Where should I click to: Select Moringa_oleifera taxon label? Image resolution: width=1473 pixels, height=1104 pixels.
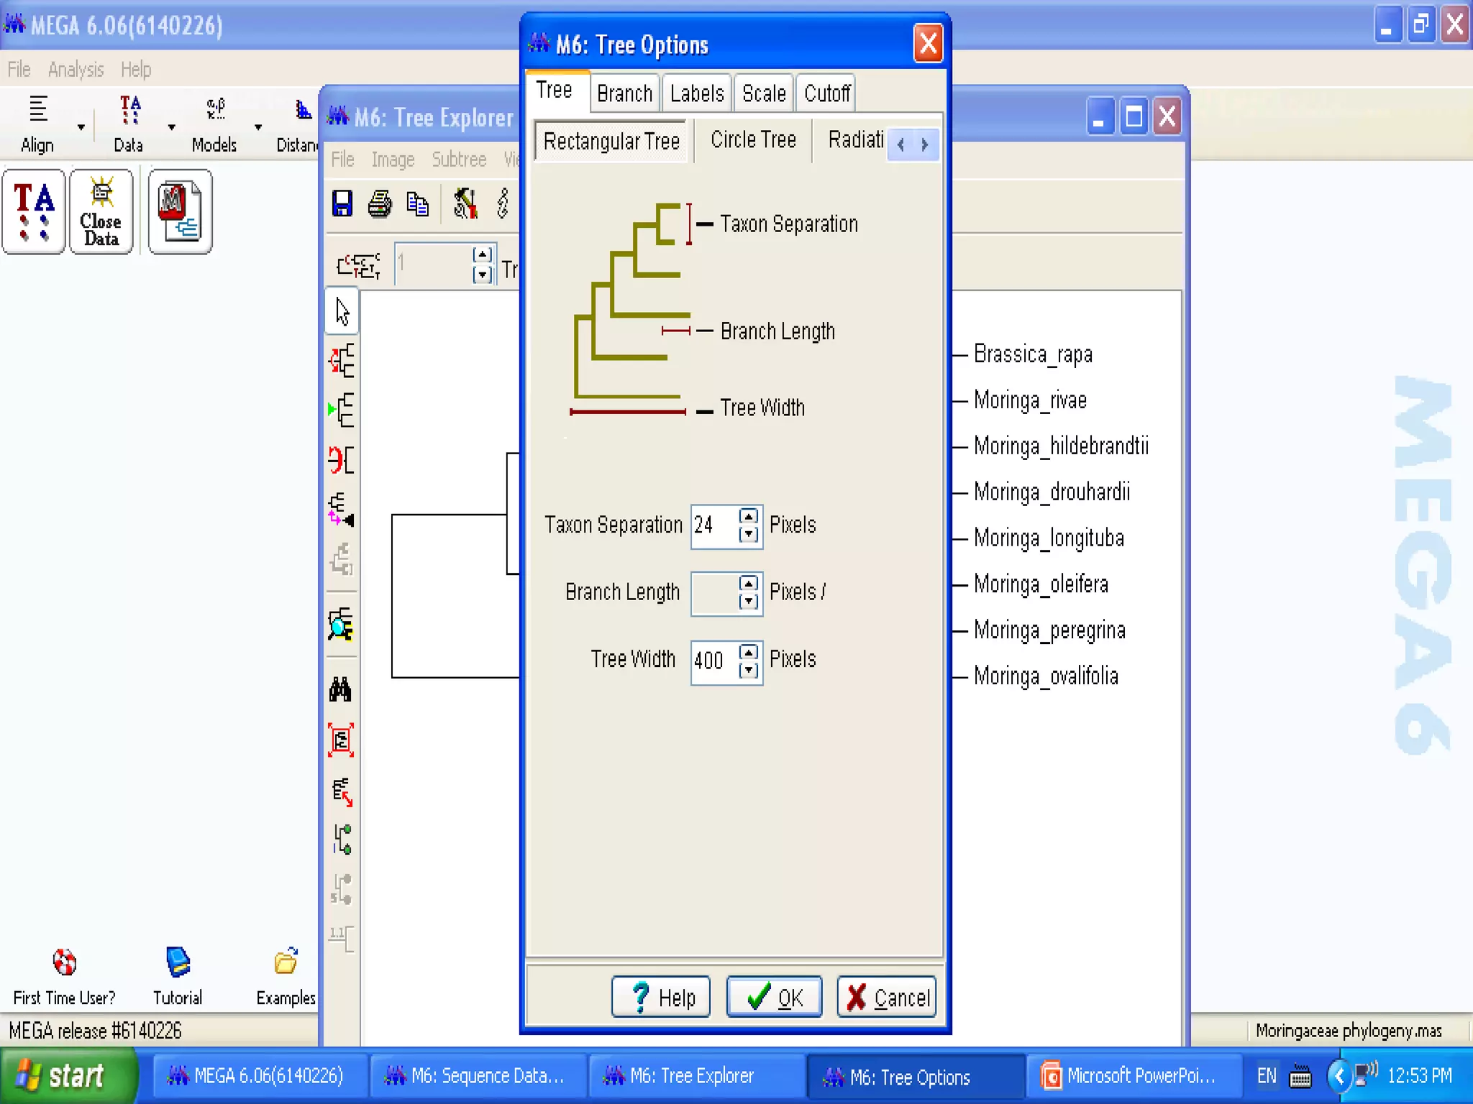[1041, 584]
